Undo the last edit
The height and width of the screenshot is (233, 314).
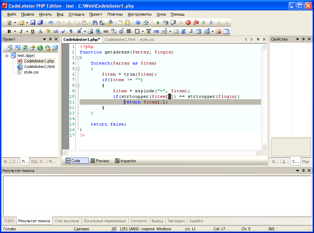coord(51,23)
